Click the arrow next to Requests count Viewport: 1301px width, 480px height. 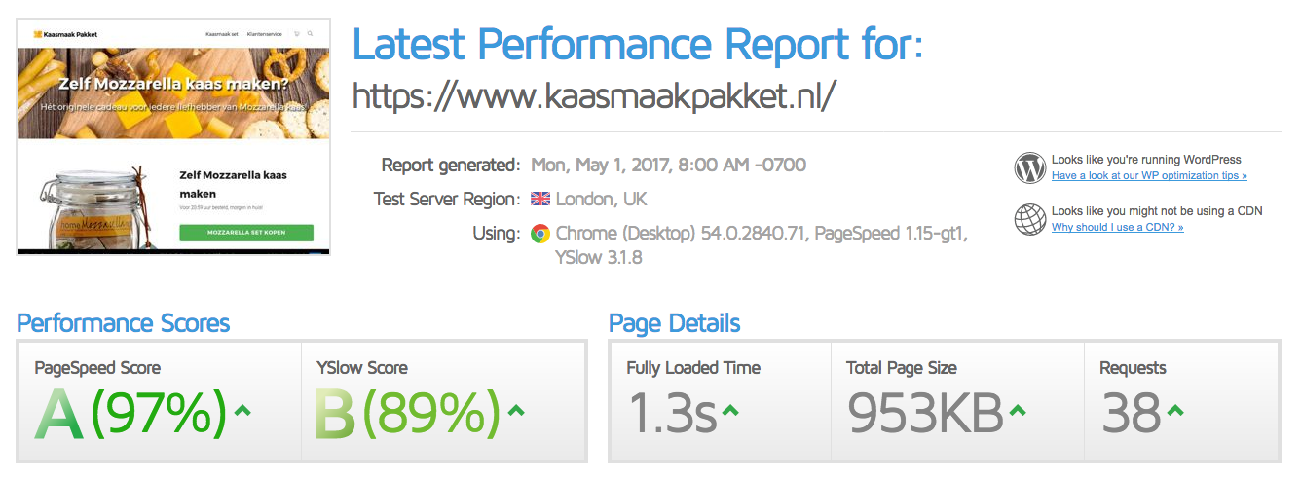tap(1175, 410)
